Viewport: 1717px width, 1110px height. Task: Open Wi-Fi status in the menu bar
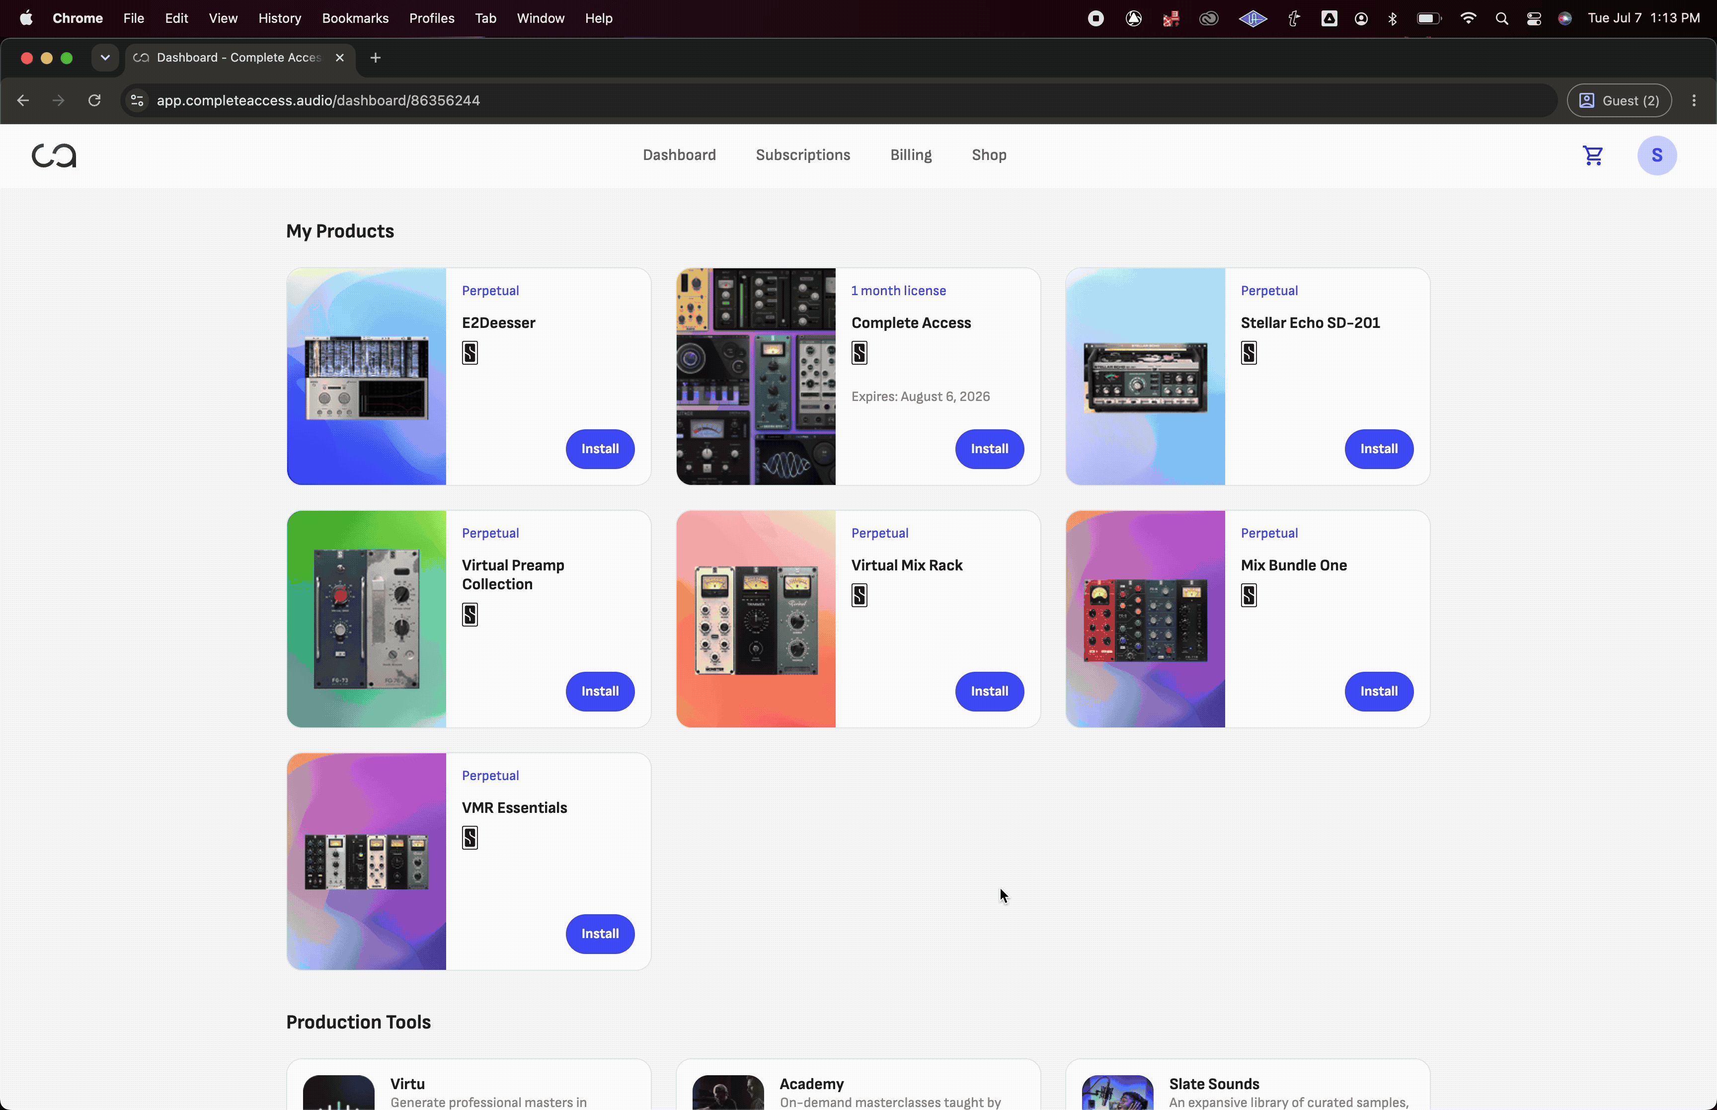tap(1468, 18)
